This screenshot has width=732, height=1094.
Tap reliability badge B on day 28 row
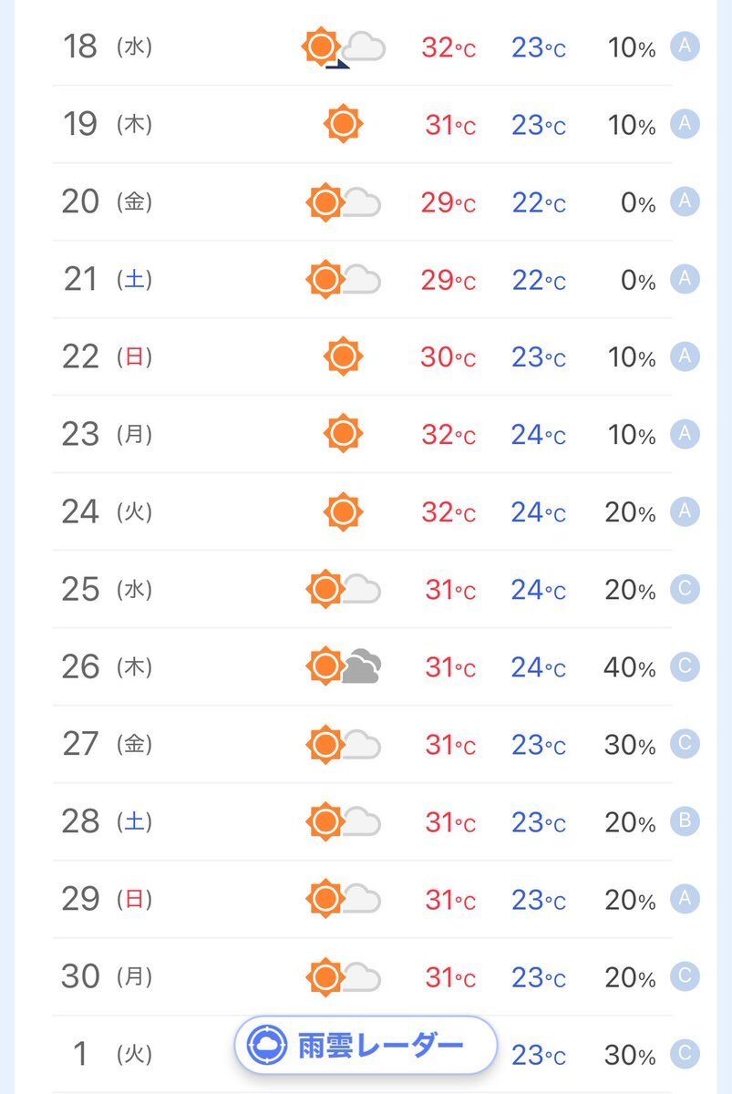tap(685, 821)
